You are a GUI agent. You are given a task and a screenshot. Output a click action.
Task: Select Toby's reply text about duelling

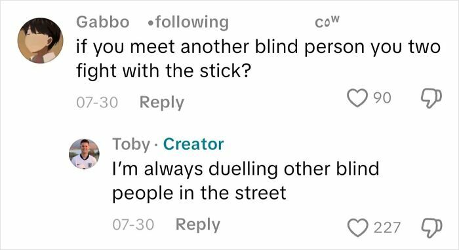[x=246, y=181]
